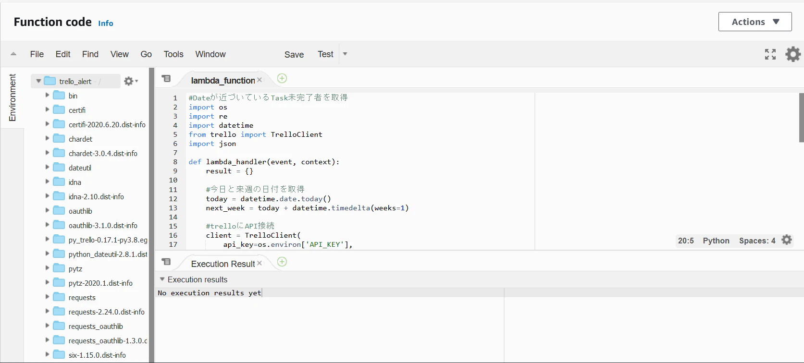804x363 pixels.
Task: Open the Edit menu
Action: pos(63,54)
